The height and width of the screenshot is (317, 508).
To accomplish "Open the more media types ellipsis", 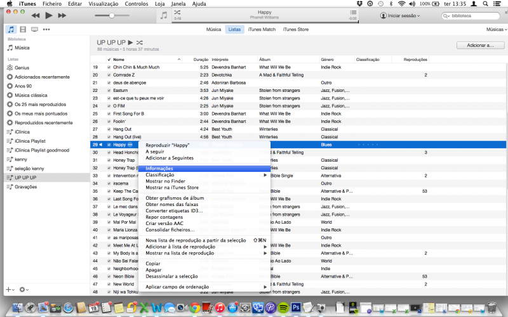I will 46,29.
